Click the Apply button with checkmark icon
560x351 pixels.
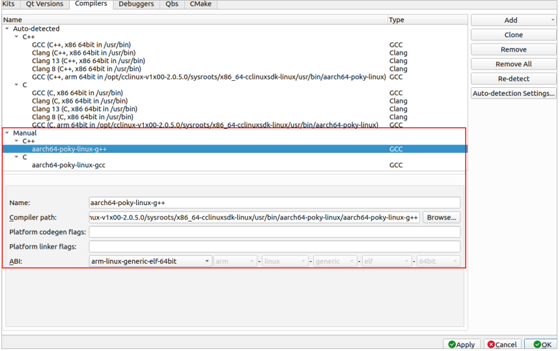coord(462,344)
